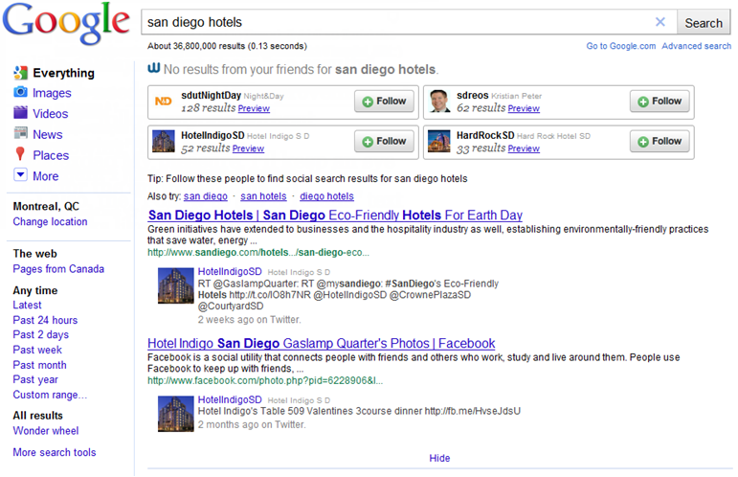Image resolution: width=738 pixels, height=477 pixels.
Task: Click the Search button
Action: click(x=704, y=23)
